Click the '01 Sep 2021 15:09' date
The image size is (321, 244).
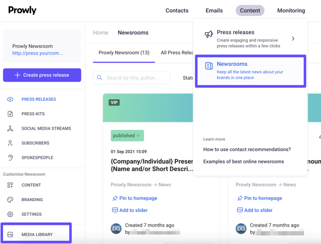pyautogui.click(x=128, y=152)
